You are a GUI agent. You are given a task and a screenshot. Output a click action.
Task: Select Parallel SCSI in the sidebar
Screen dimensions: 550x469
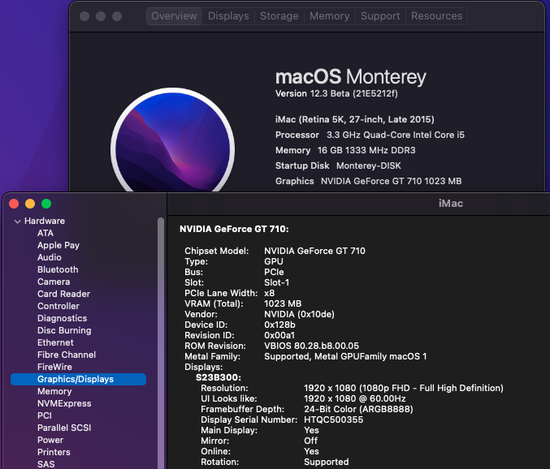point(64,428)
